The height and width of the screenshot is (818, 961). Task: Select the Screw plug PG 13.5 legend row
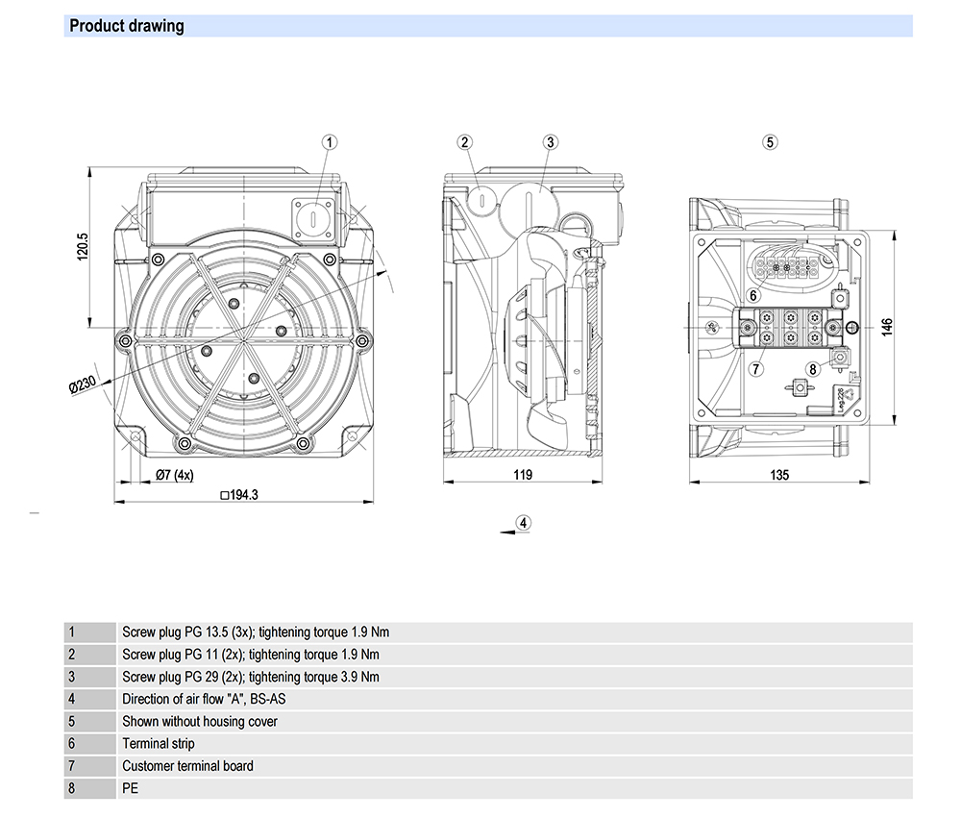click(256, 632)
